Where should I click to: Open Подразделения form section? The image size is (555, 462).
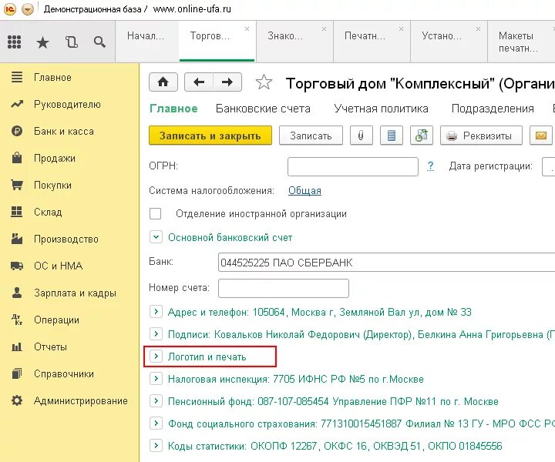tap(493, 109)
